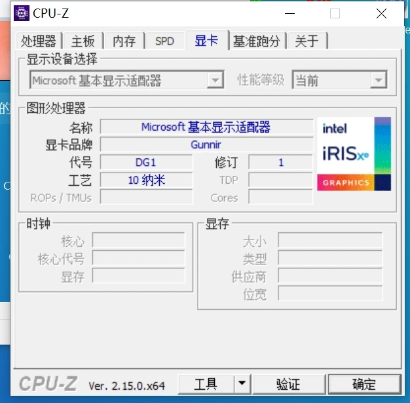Click the 名称 field showing Microsoft 基本显示适配器

tap(206, 127)
